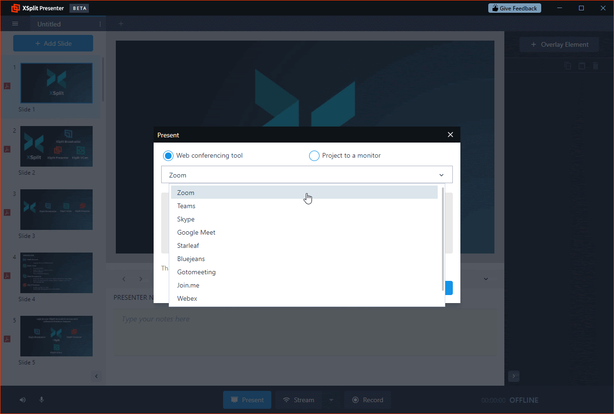Viewport: 614px width, 414px height.
Task: Click the Give Feedback button
Action: (514, 8)
